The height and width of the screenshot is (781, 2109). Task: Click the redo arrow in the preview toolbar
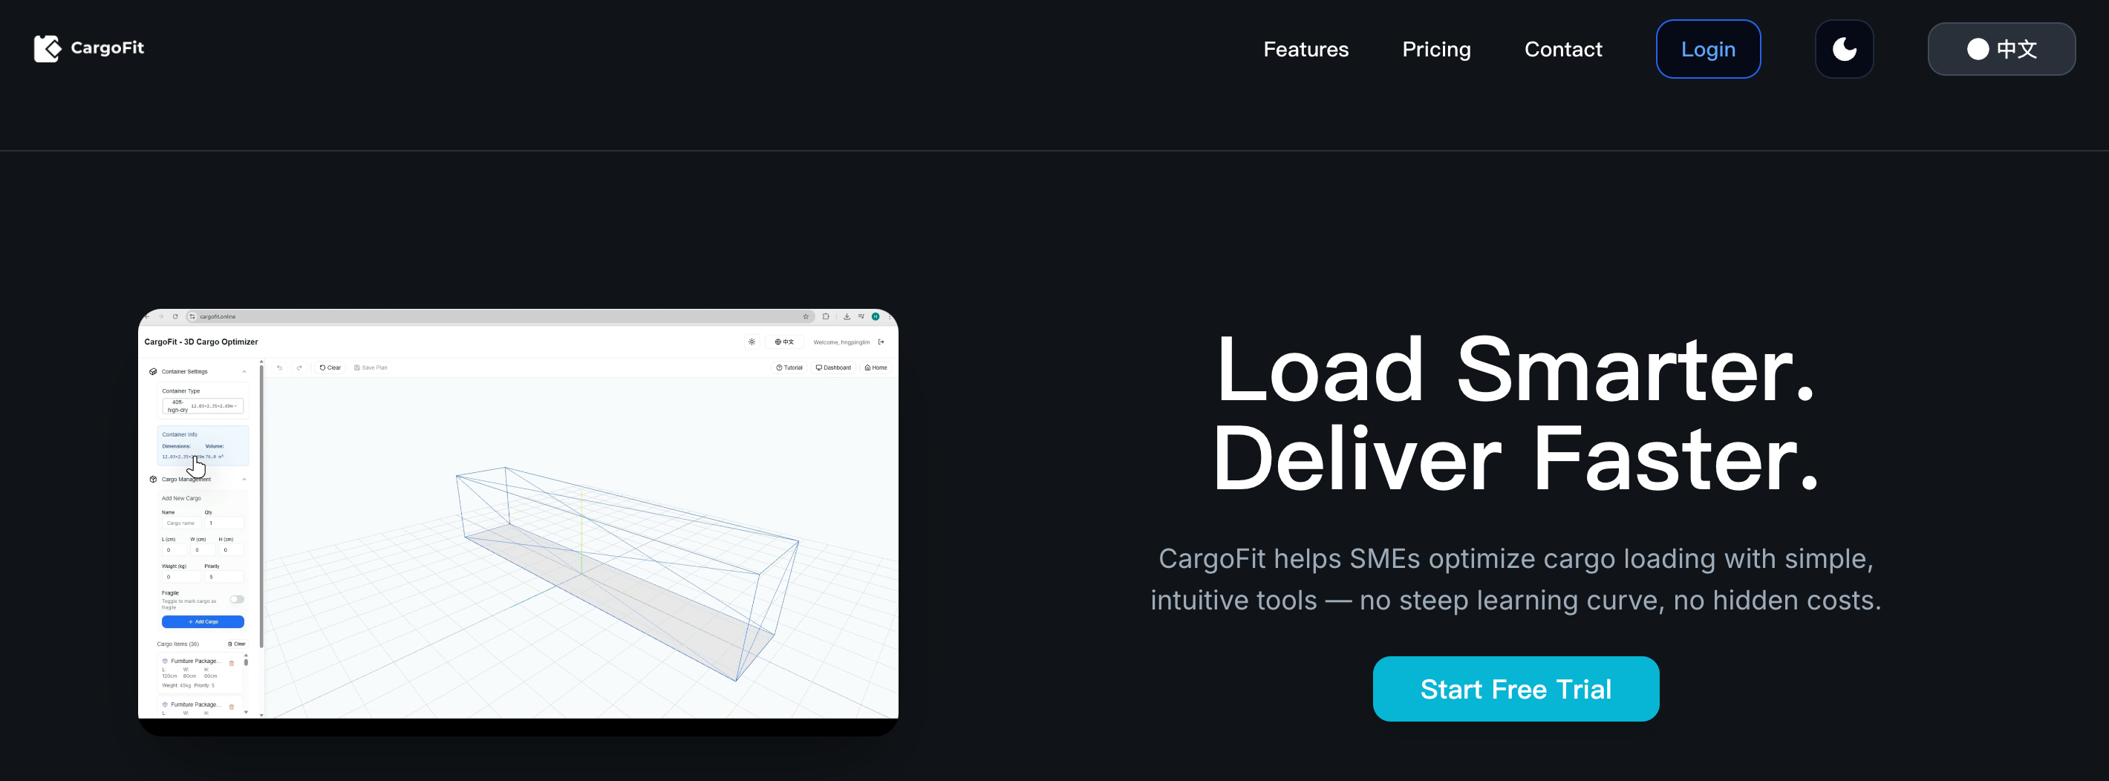click(x=300, y=368)
